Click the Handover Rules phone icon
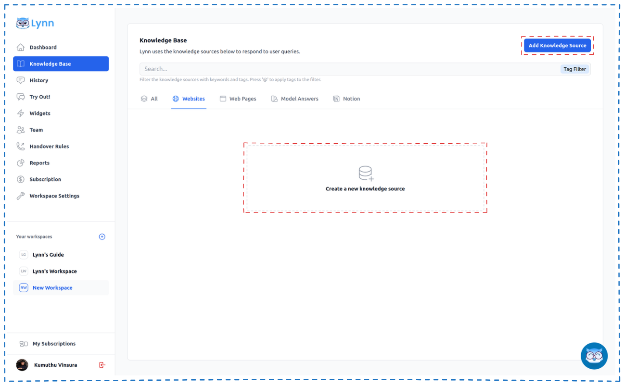The height and width of the screenshot is (386, 624). (x=21, y=146)
